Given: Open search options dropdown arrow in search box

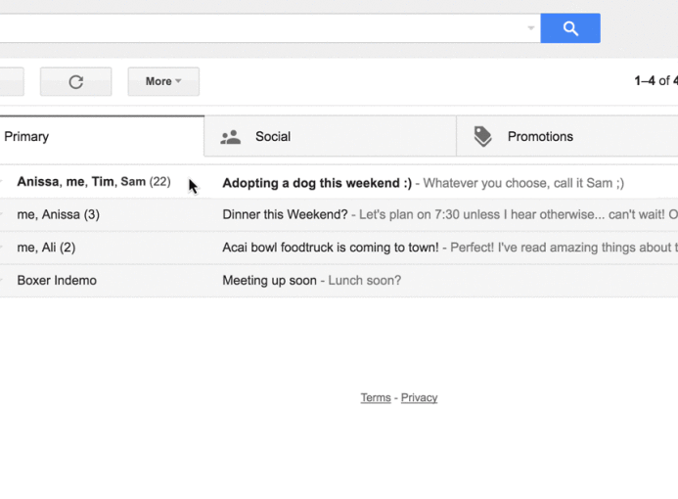Looking at the screenshot, I should click(530, 28).
